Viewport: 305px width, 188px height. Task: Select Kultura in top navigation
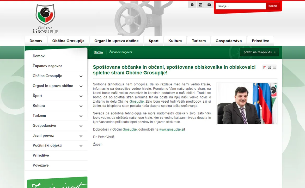click(175, 41)
